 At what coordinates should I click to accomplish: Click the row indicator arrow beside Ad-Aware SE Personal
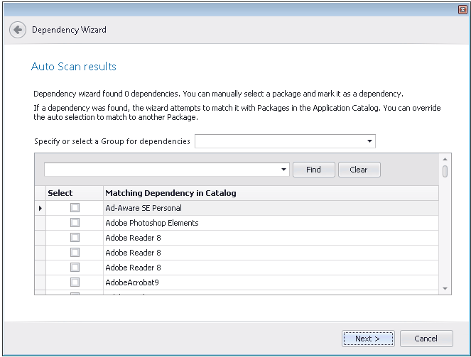pos(40,208)
